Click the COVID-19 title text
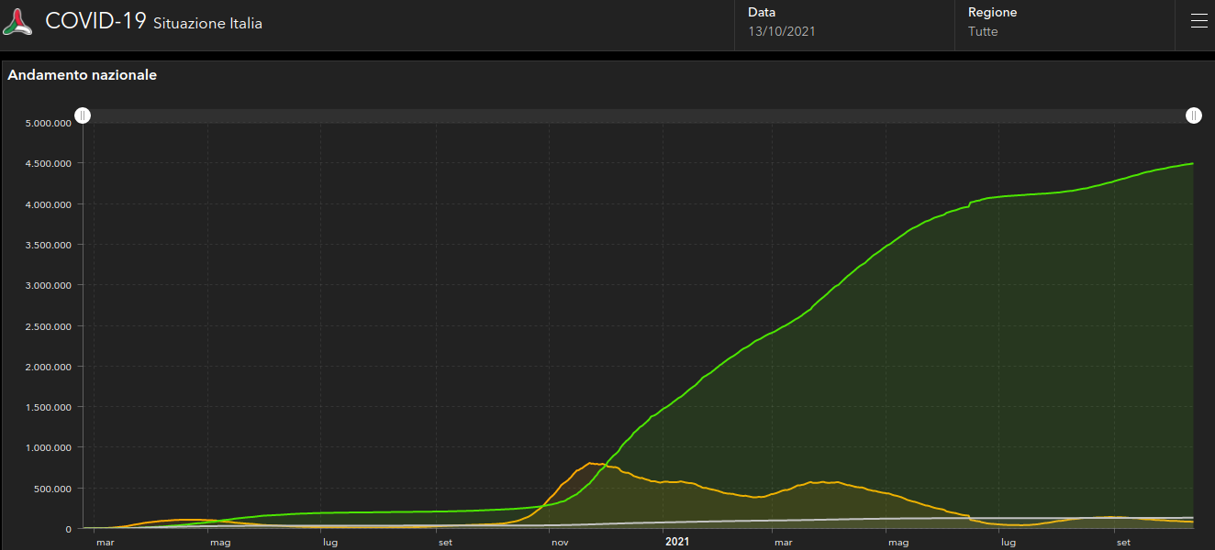1215x550 pixels. coord(95,22)
